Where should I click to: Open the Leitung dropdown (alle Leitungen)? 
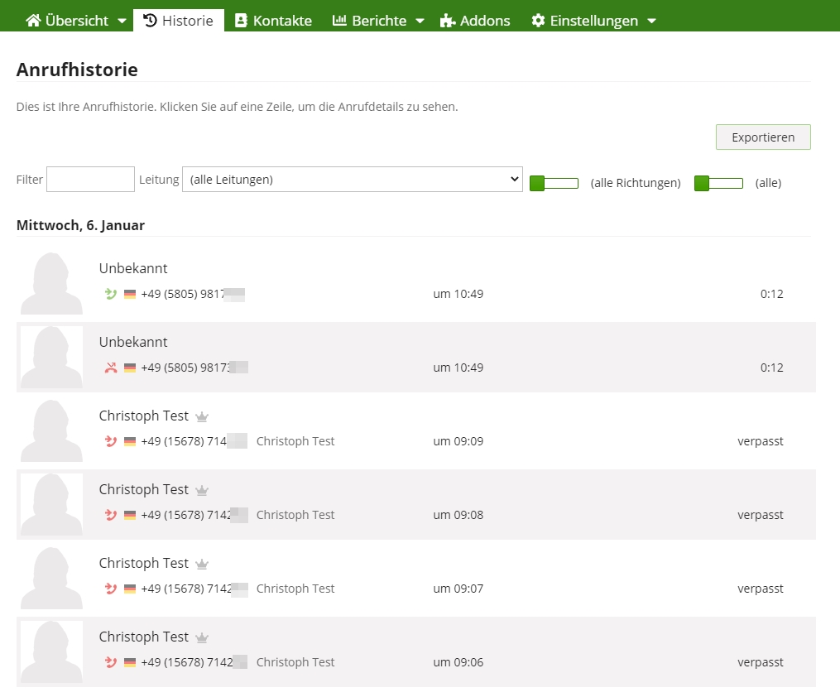pos(352,180)
